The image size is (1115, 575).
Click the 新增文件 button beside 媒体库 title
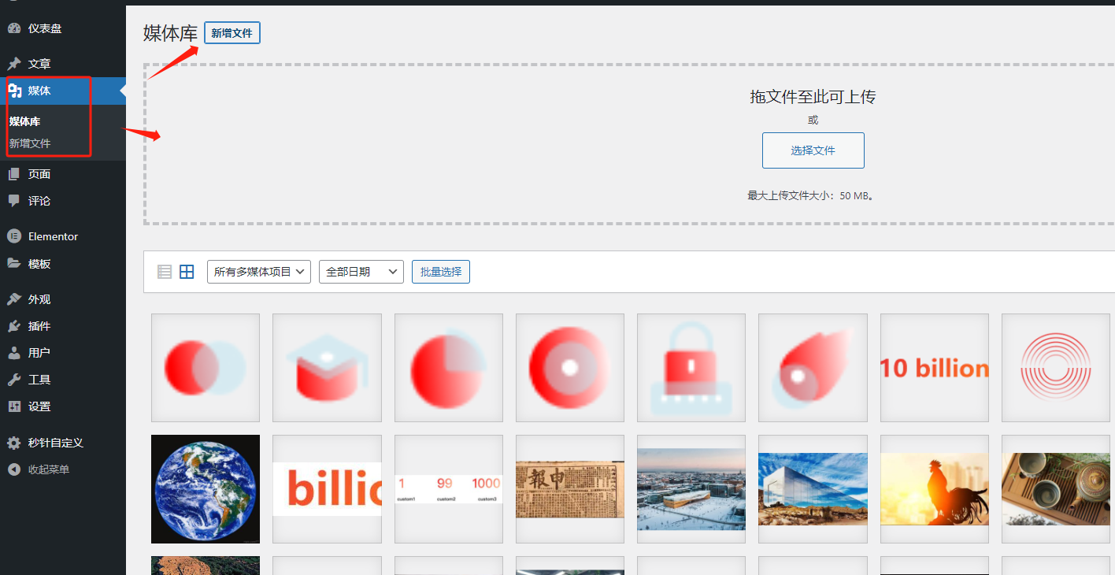pos(232,33)
